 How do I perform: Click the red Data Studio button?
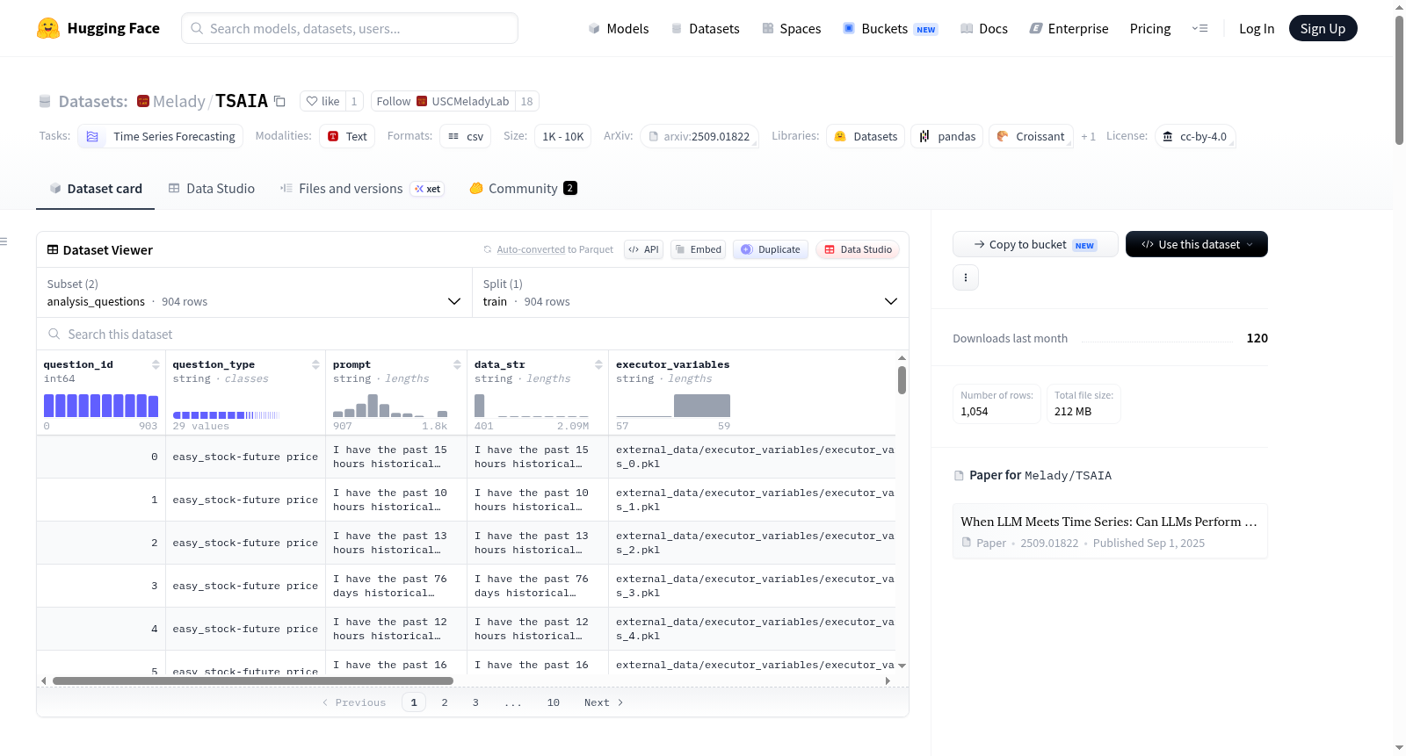point(858,249)
